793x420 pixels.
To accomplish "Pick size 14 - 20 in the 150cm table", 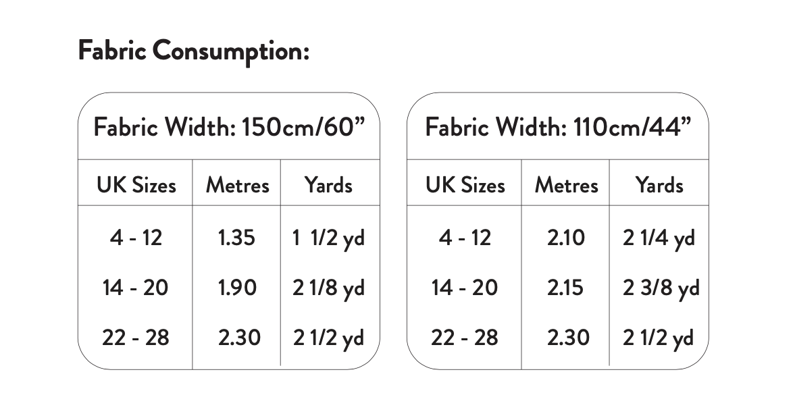I will [x=135, y=288].
